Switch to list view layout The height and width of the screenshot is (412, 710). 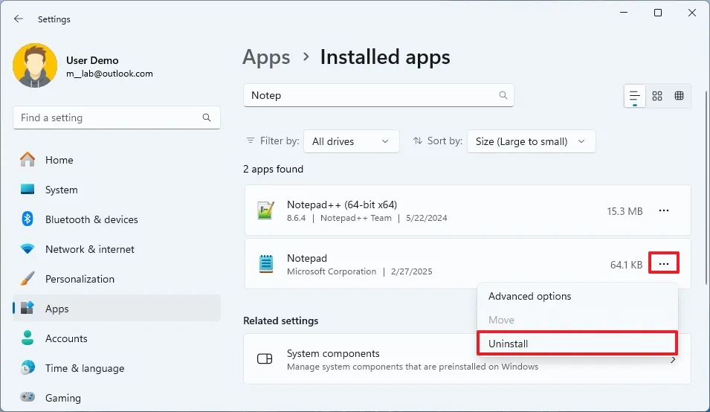pyautogui.click(x=635, y=96)
